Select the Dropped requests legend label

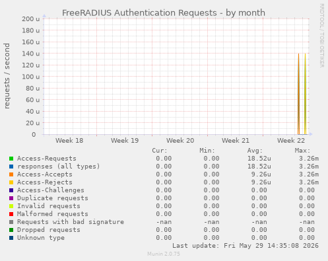click(x=49, y=230)
